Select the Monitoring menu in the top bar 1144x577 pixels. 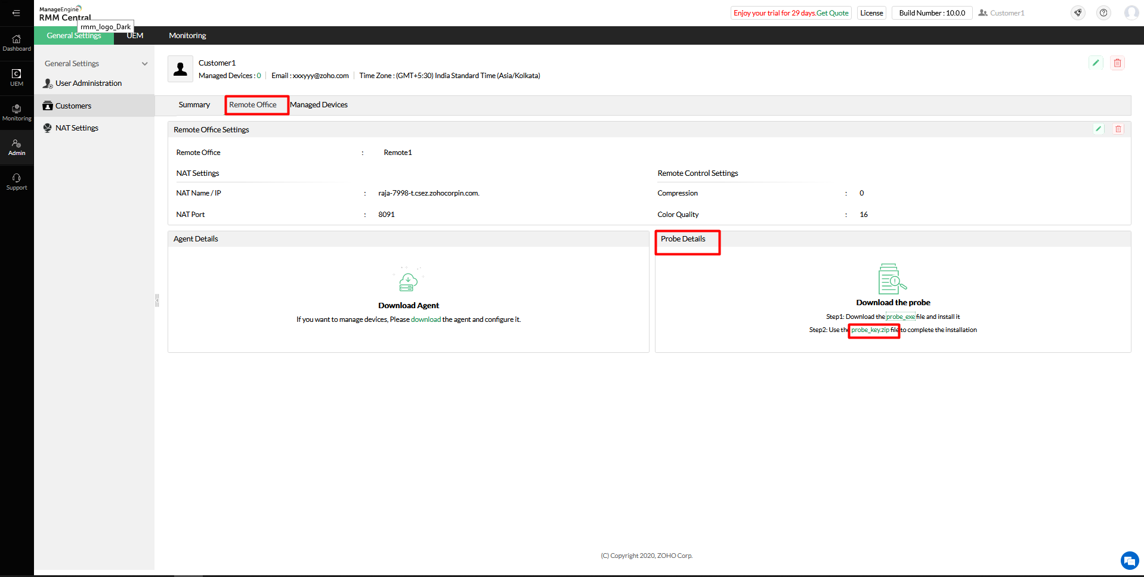[x=187, y=35]
